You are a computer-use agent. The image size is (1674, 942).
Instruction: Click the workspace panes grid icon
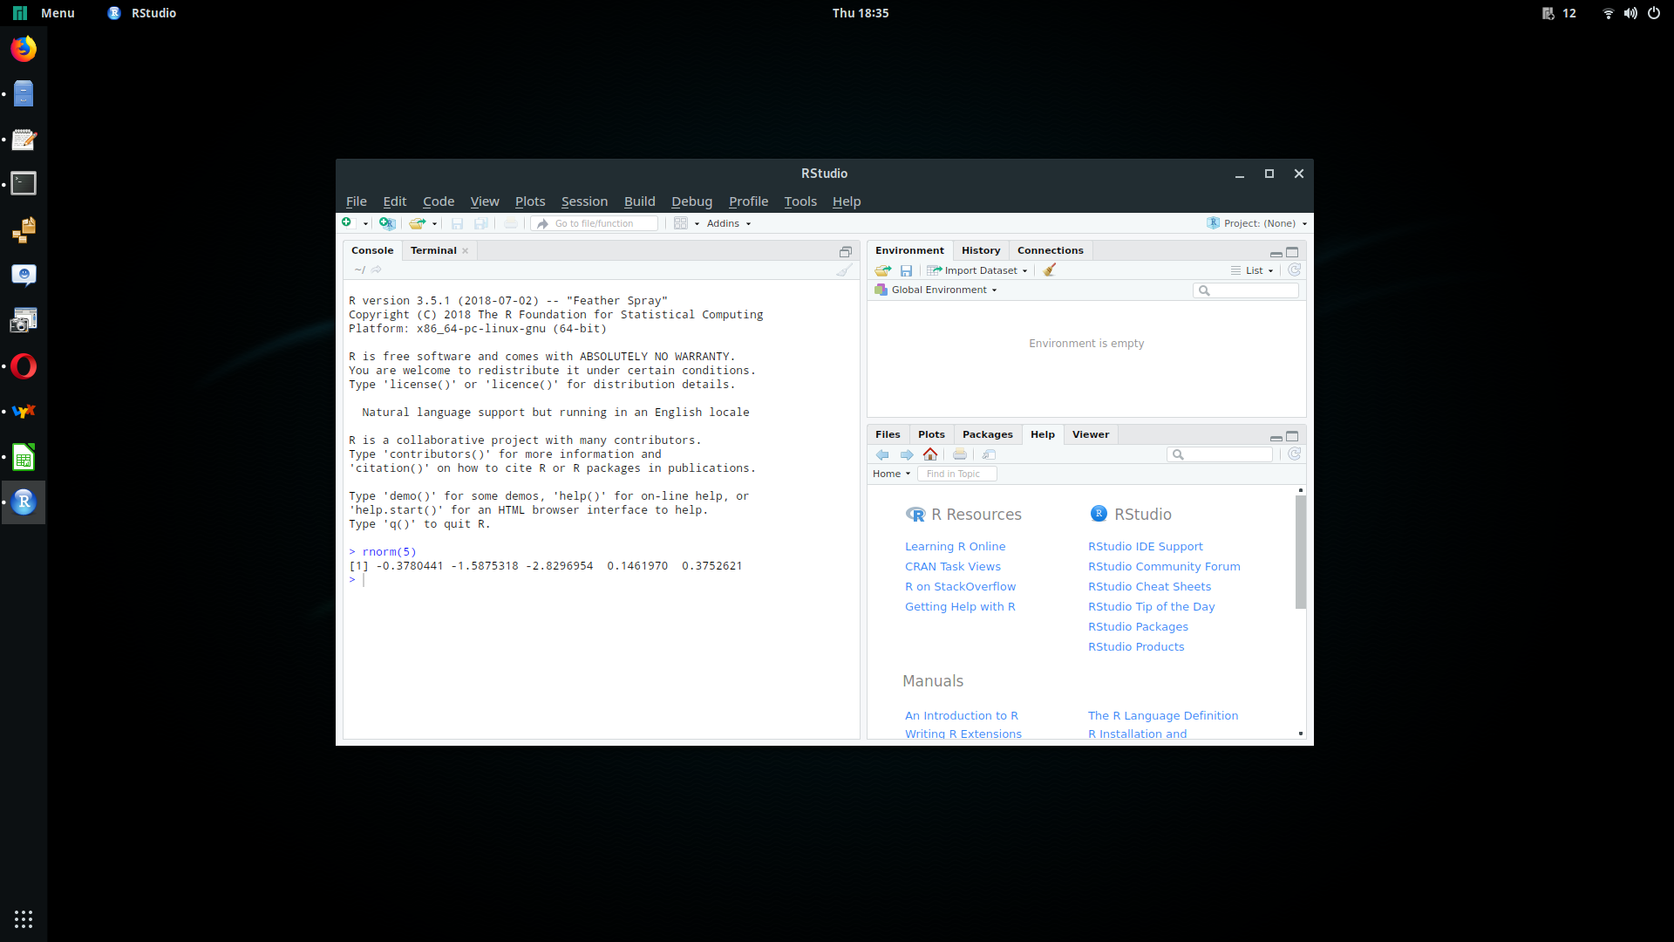tap(681, 223)
